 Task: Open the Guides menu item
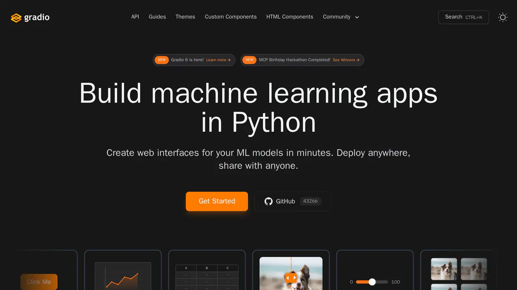coord(157,17)
